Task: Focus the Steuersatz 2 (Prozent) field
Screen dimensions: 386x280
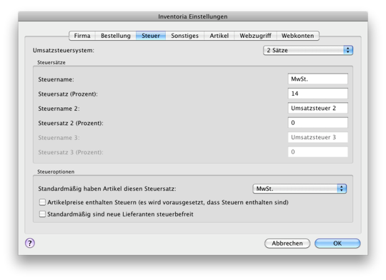Action: coord(318,122)
